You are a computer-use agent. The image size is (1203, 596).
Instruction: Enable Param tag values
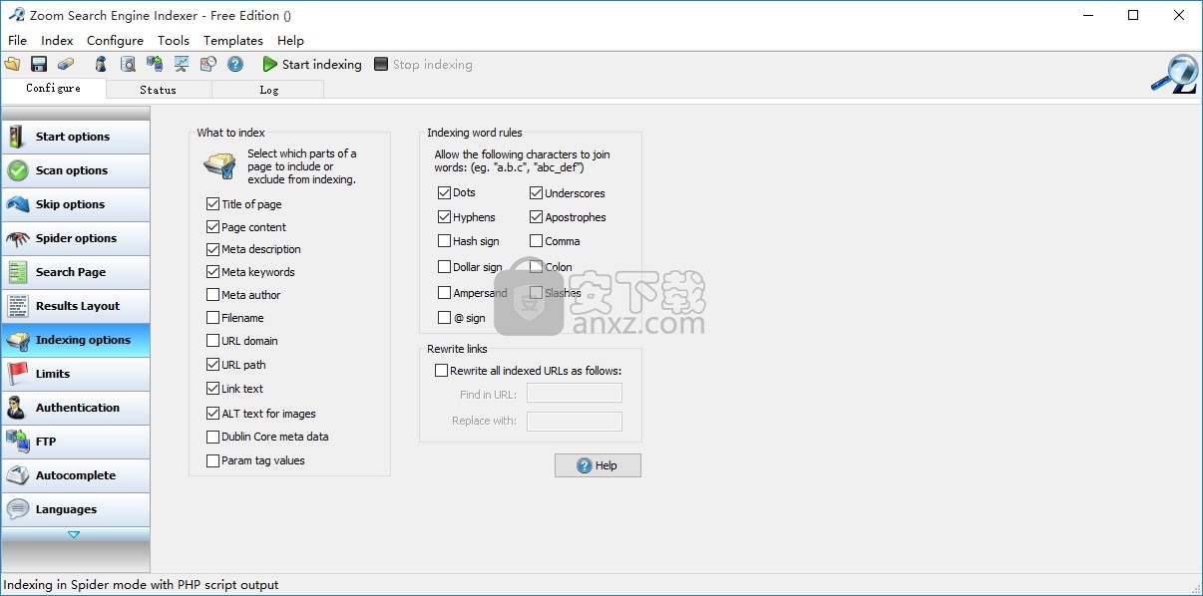pyautogui.click(x=212, y=460)
